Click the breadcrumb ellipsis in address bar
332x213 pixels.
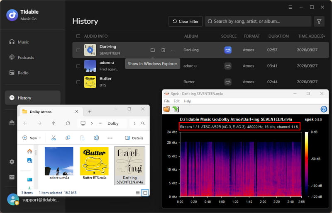pos(100,123)
